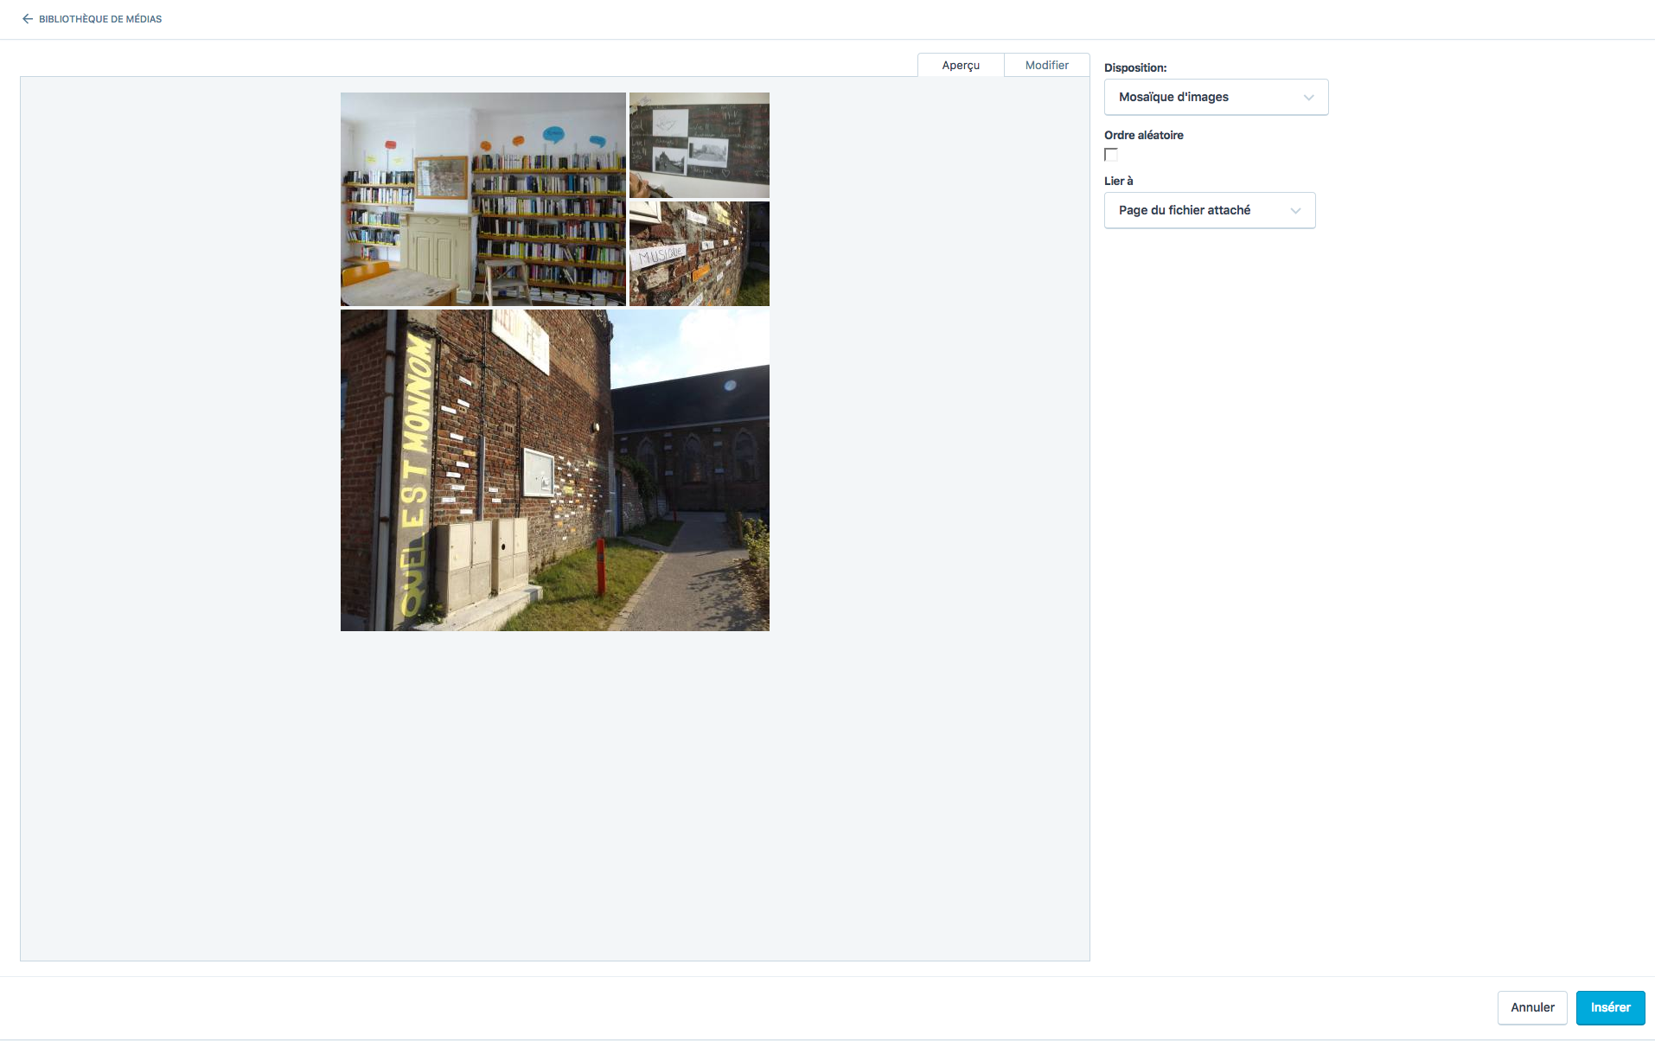Click the Ordre aléatoire label text
The image size is (1655, 1041).
(x=1143, y=135)
